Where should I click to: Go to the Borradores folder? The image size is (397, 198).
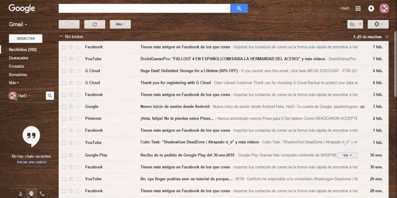[x=18, y=74]
